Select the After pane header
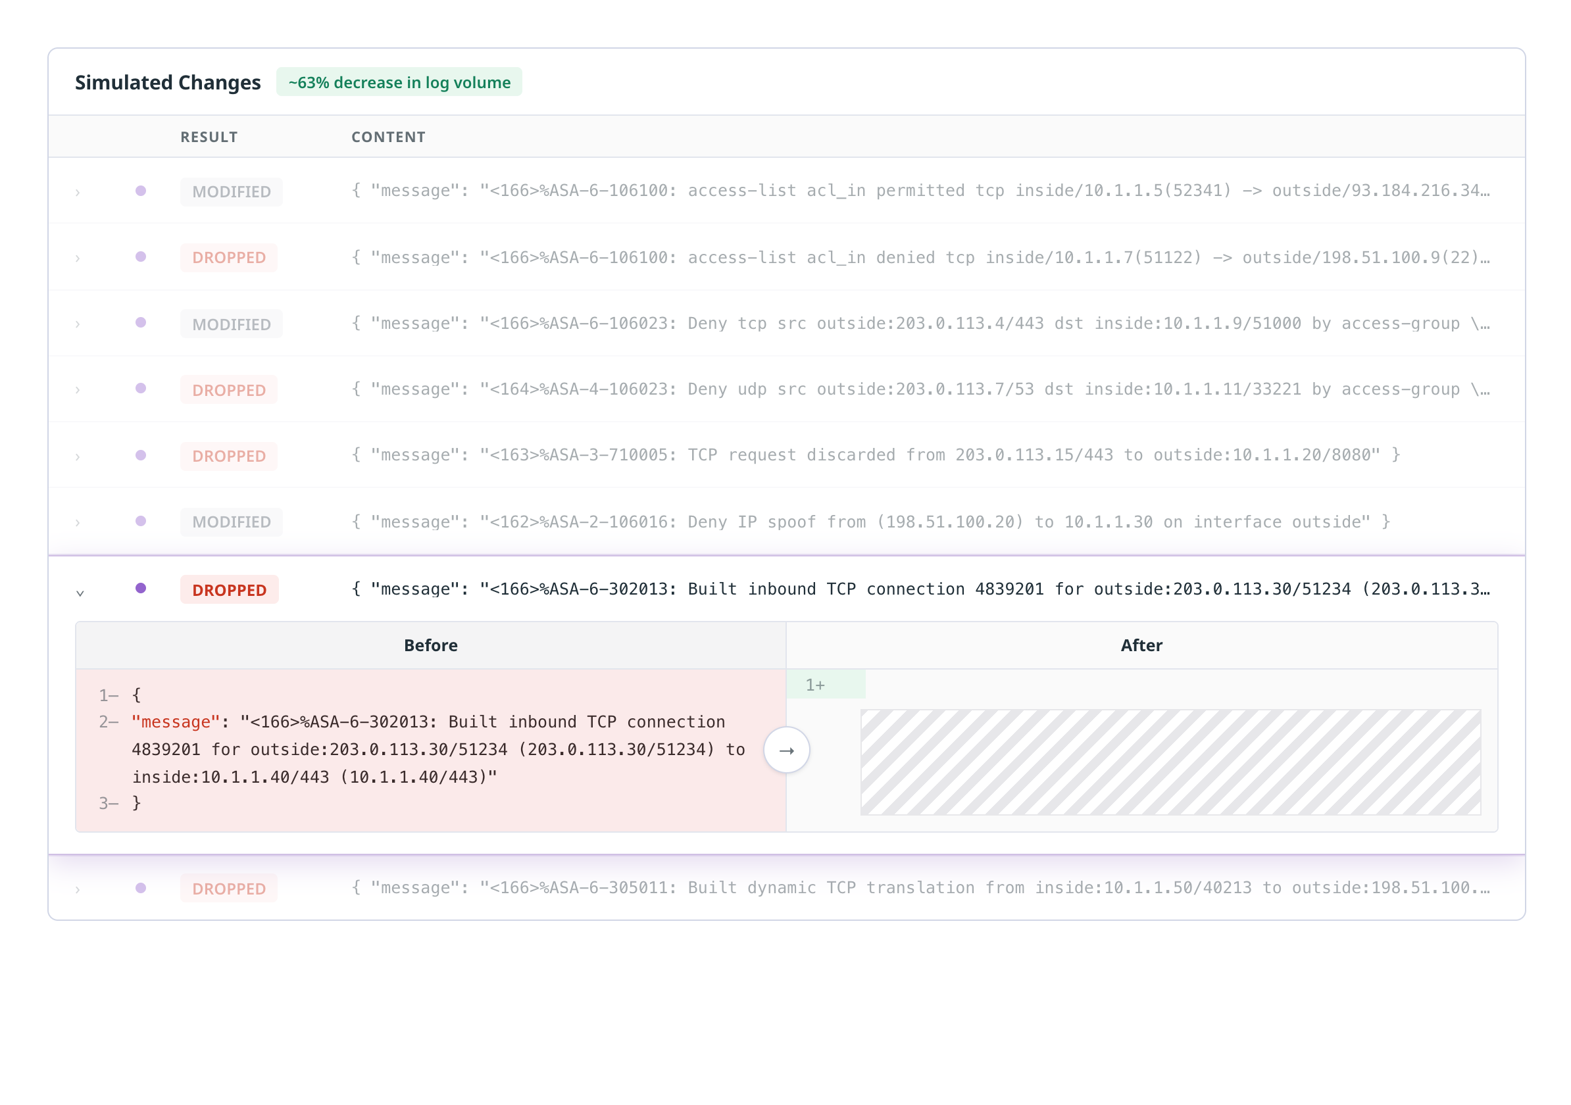The image size is (1571, 1105). point(1142,645)
